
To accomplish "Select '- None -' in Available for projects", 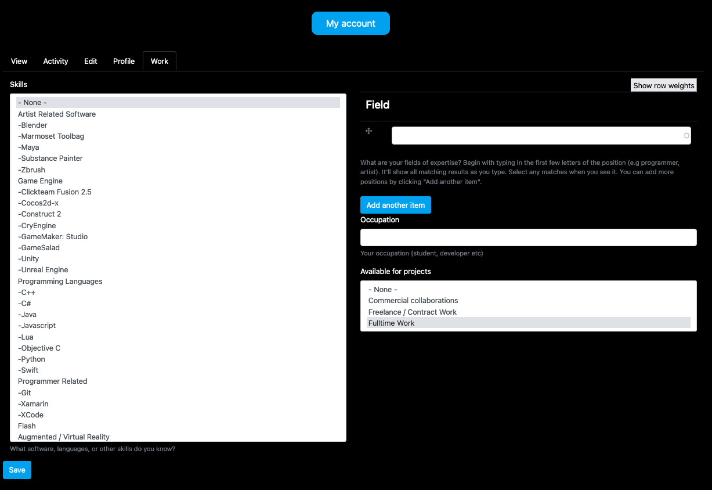I will click(x=529, y=290).
